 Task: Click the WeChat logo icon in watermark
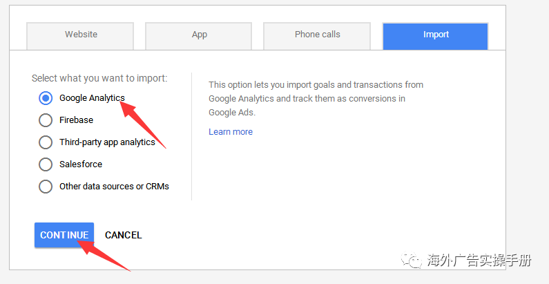point(414,261)
